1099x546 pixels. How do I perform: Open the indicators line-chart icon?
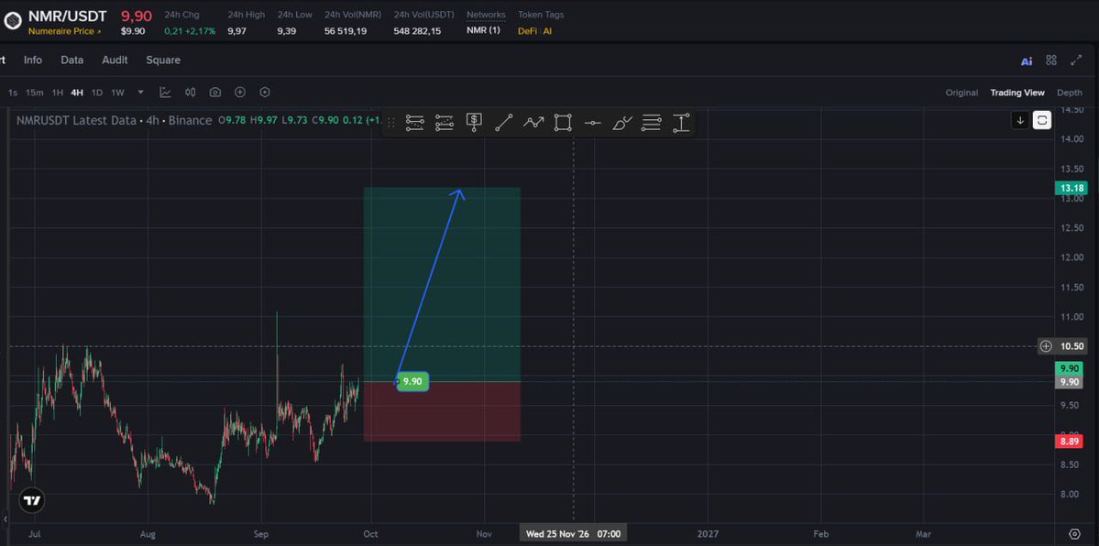(165, 93)
